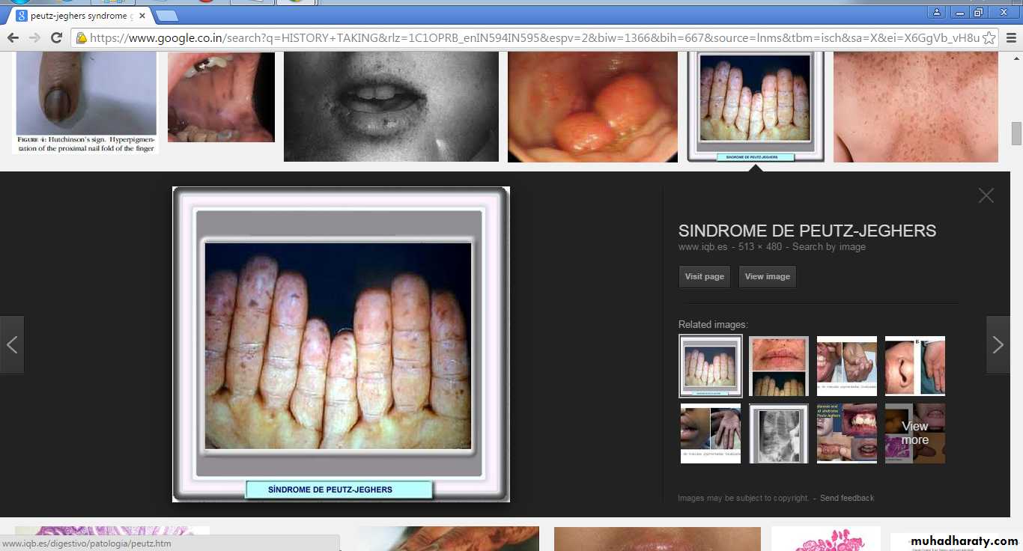Close the image preview panel with X

pyautogui.click(x=986, y=195)
